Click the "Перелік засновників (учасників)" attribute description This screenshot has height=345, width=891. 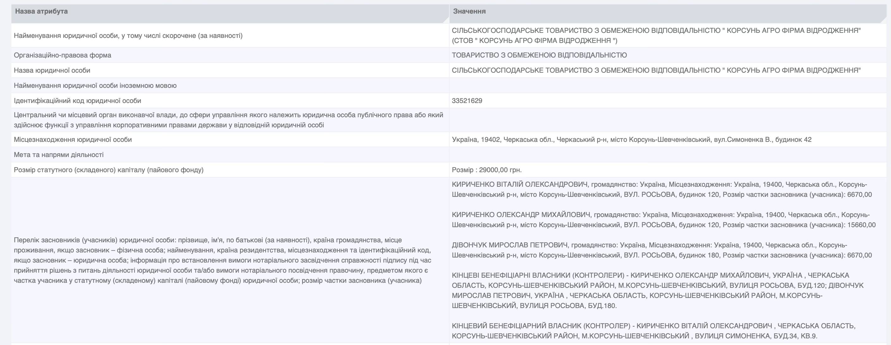click(x=222, y=260)
